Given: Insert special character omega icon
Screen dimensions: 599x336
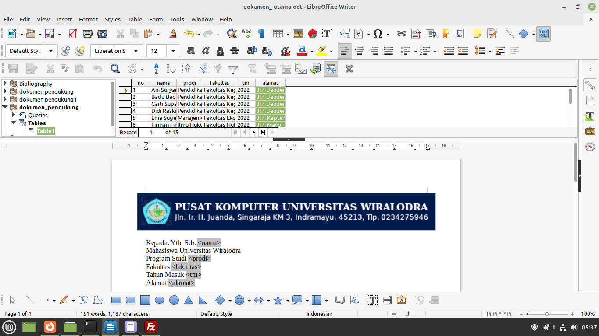Looking at the screenshot, I should coord(378,34).
